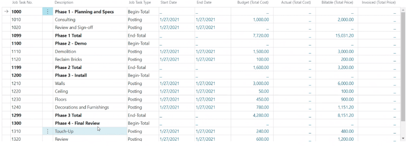Open the Description column header options
The height and width of the screenshot is (146, 407).
64,3
